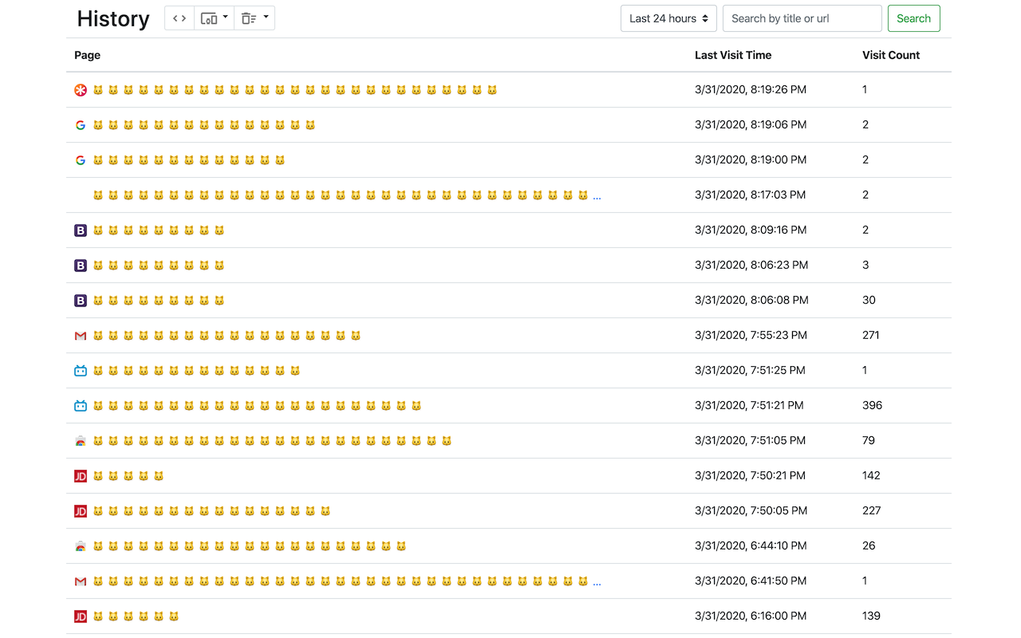Click the Gmail favicon on the 6:41:50 PM row
The image size is (1021, 638).
(81, 581)
